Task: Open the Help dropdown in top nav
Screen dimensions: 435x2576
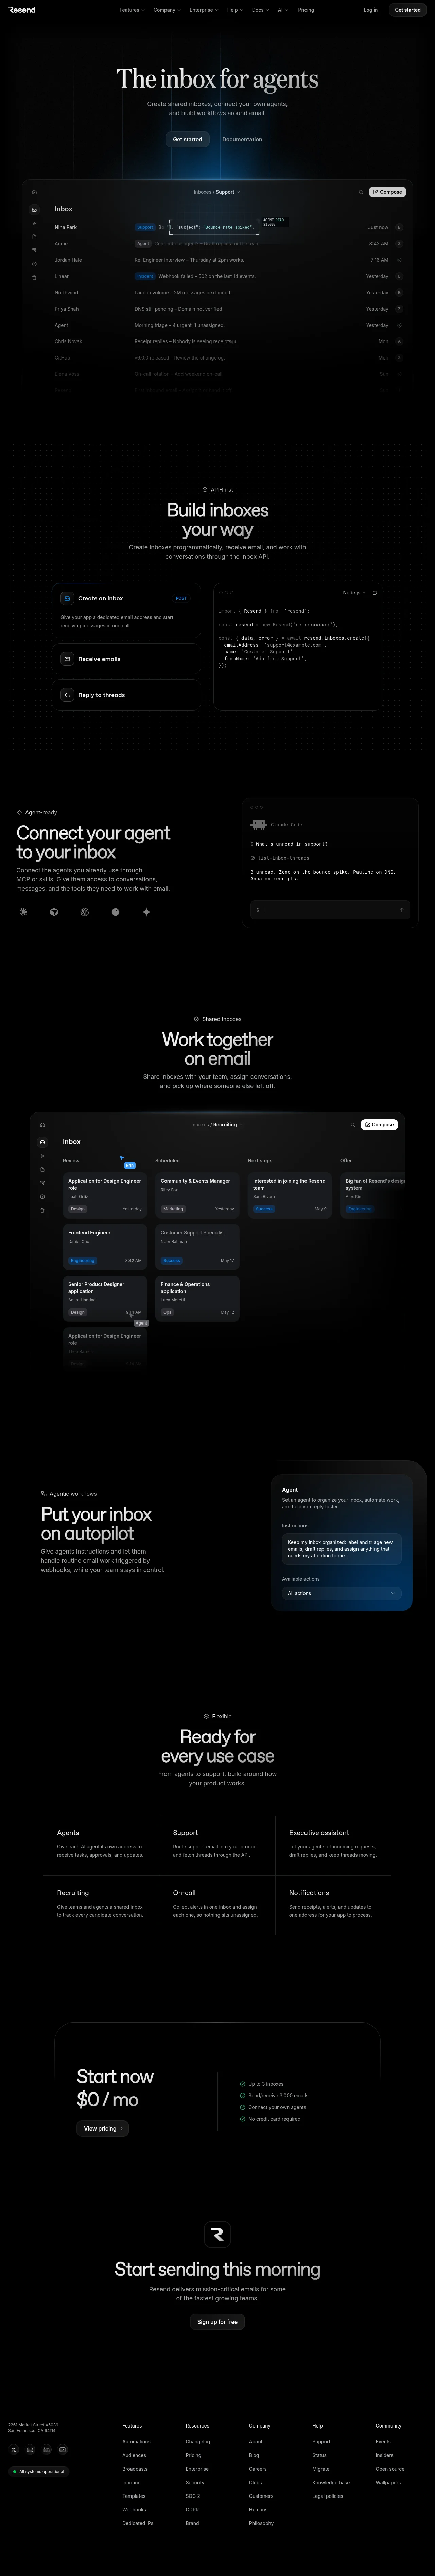Action: click(x=235, y=10)
